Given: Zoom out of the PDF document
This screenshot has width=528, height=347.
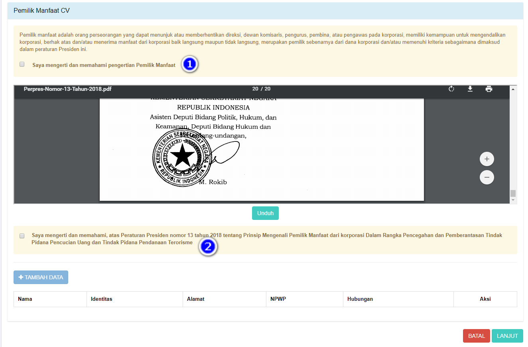Looking at the screenshot, I should pos(487,177).
